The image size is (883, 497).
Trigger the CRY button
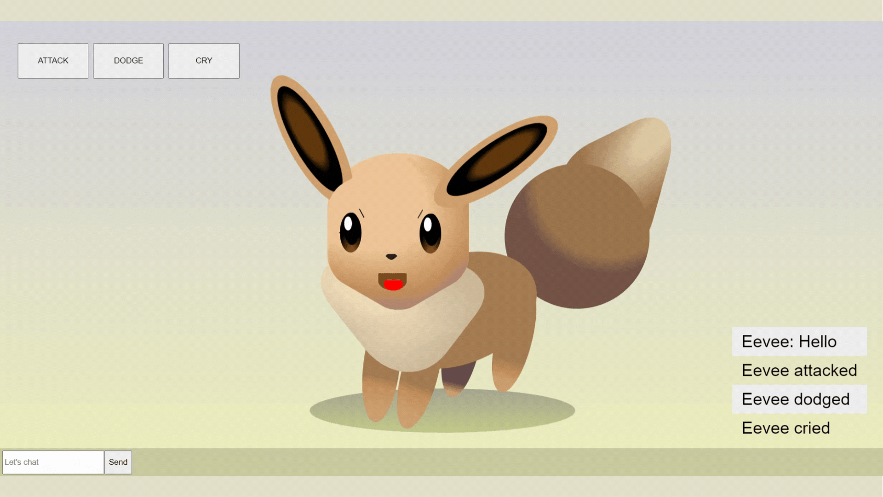point(204,61)
